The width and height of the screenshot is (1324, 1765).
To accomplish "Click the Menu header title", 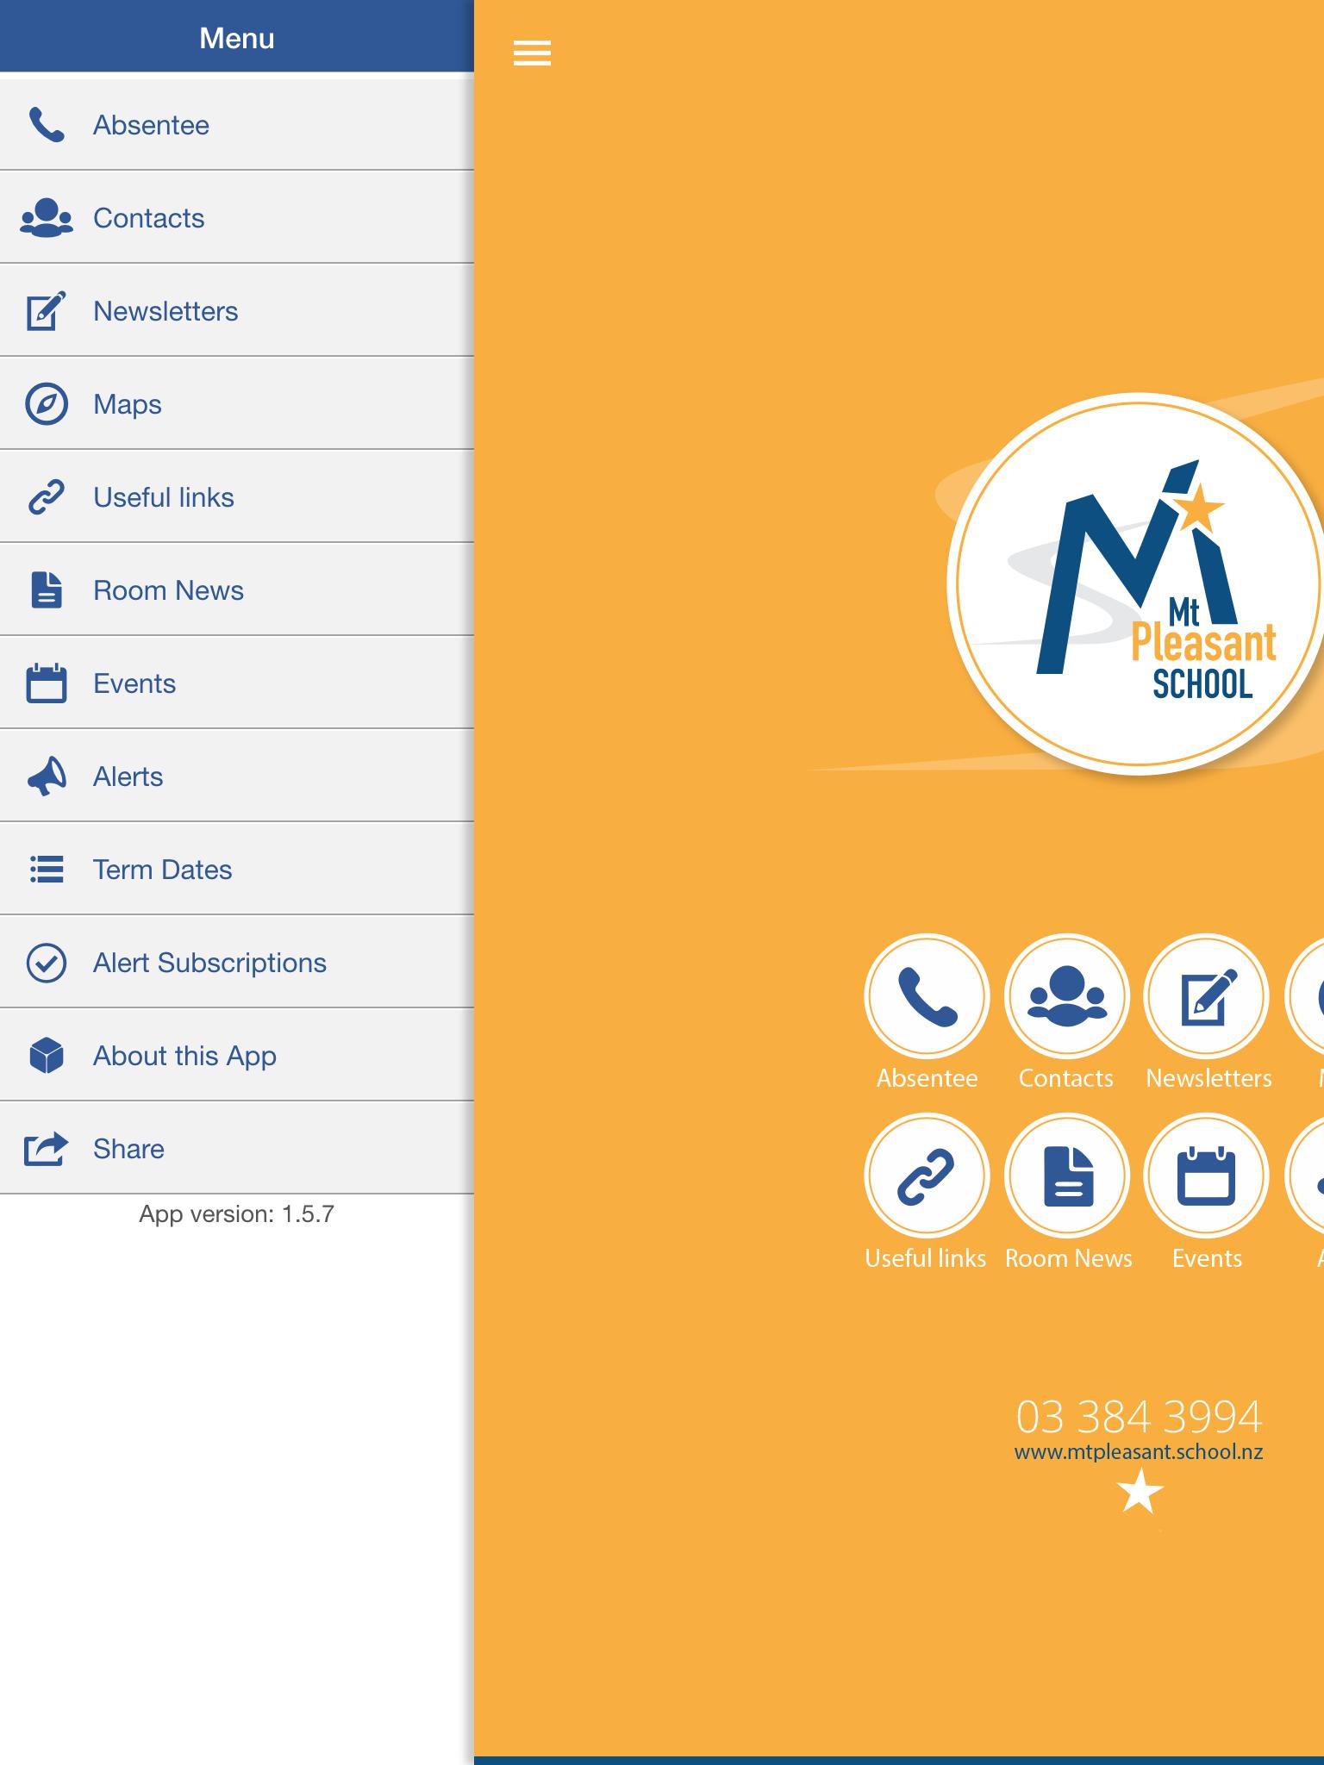I will click(237, 38).
